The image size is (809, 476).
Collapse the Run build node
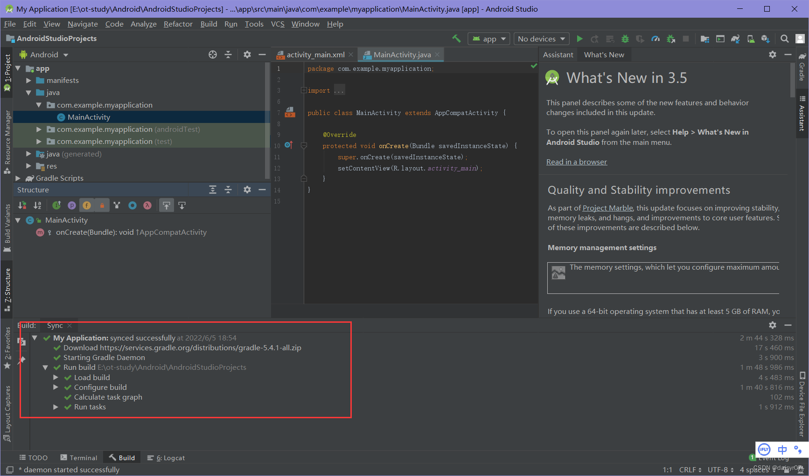[x=45, y=367]
